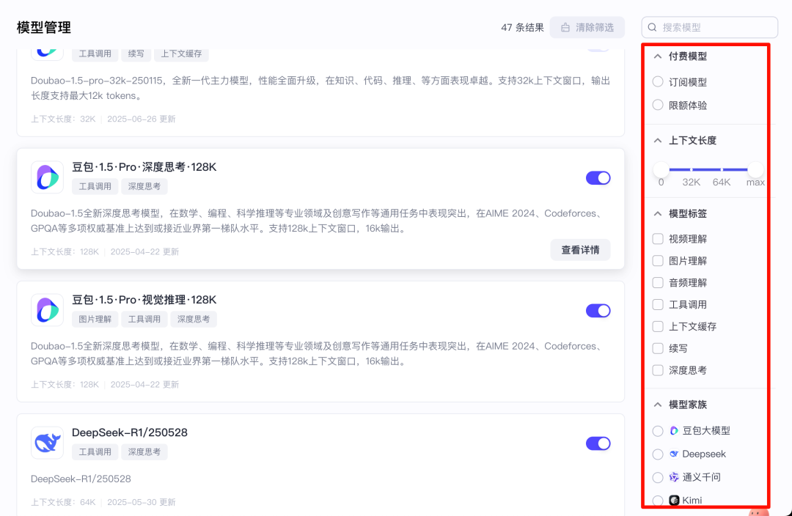Screen dimensions: 792x516
Task: Click the Kimi family icon
Action: tap(674, 501)
